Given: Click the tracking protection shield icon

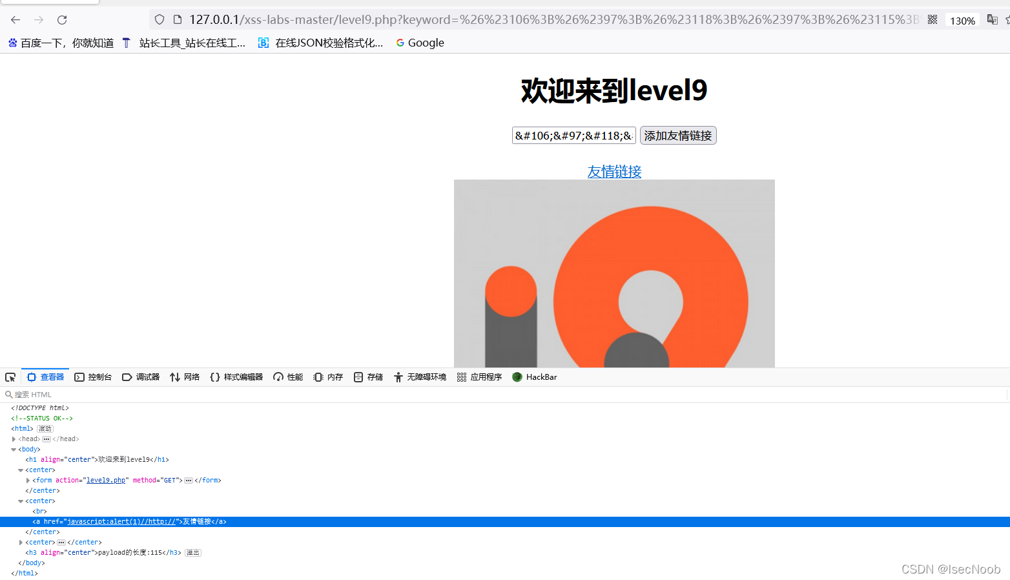Looking at the screenshot, I should tap(159, 19).
